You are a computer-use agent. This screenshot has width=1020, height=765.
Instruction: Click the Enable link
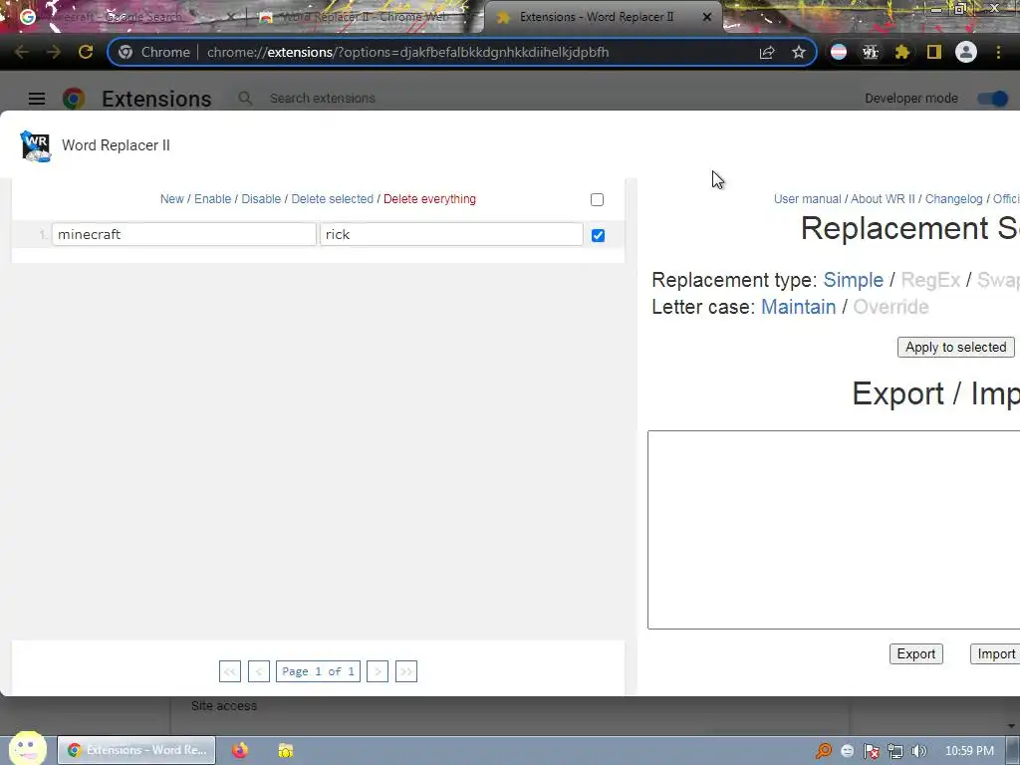(x=213, y=199)
